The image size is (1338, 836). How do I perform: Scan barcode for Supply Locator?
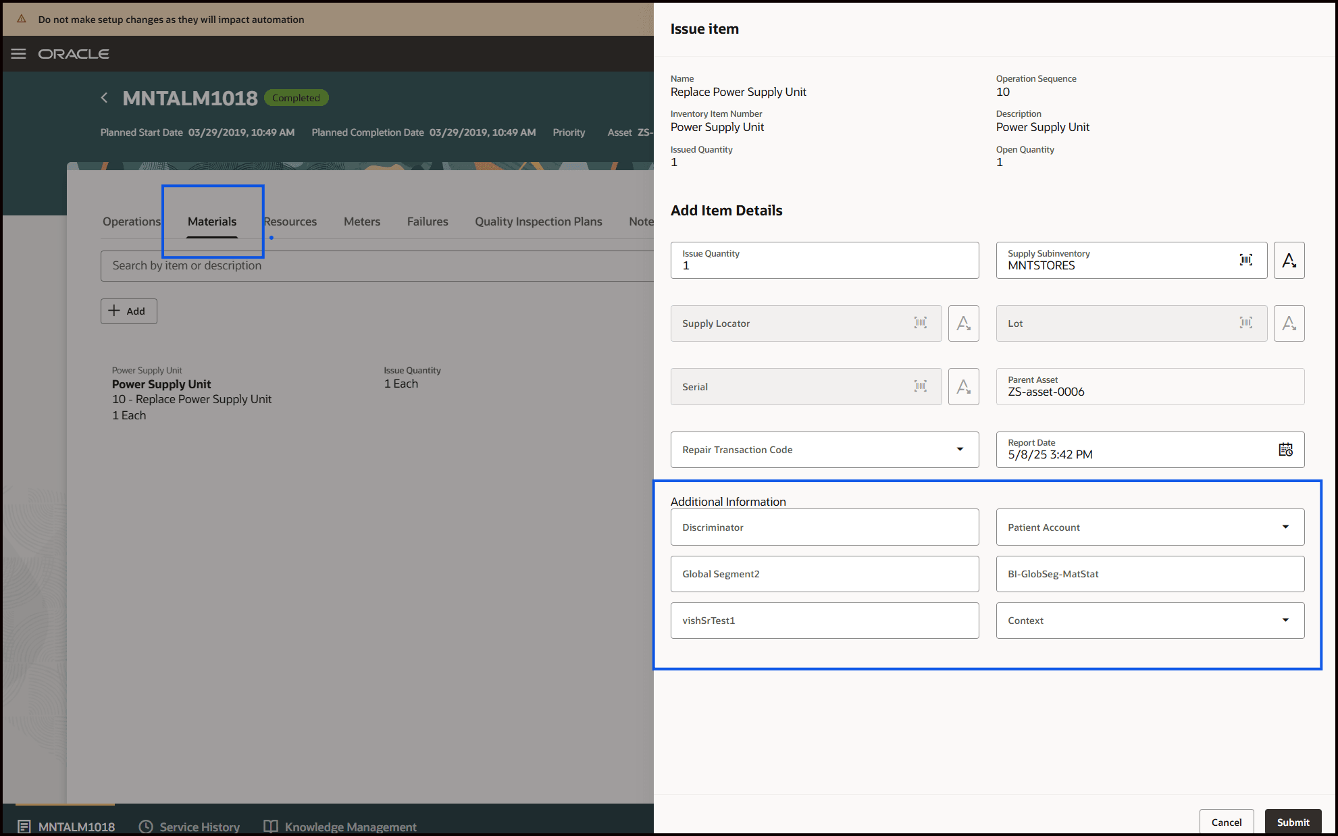(920, 323)
